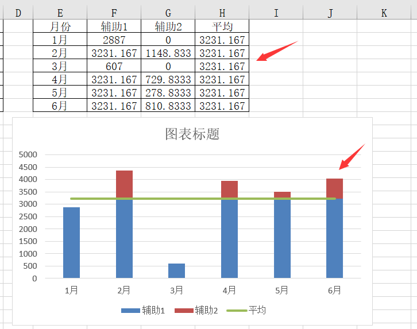Select the red 2月 bar segment
The image size is (417, 329).
point(124,184)
